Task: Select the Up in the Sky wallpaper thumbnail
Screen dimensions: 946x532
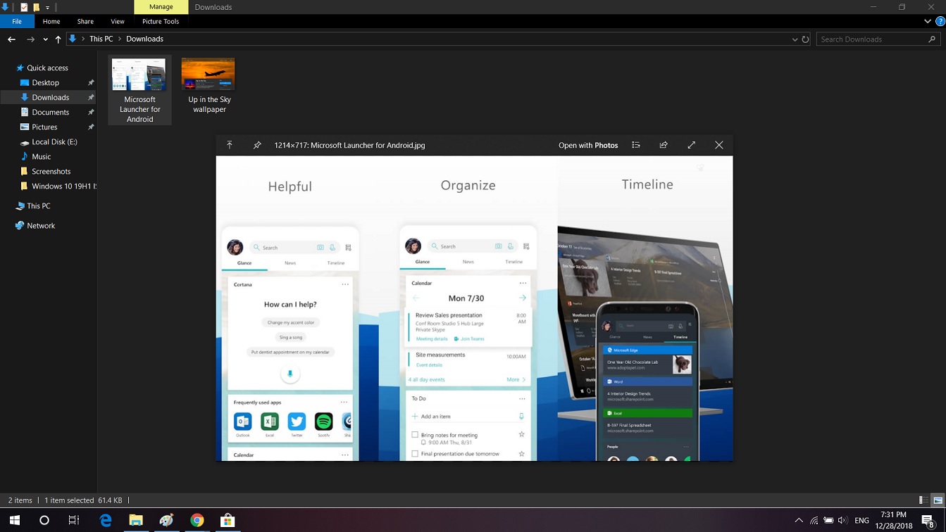Action: 209,73
